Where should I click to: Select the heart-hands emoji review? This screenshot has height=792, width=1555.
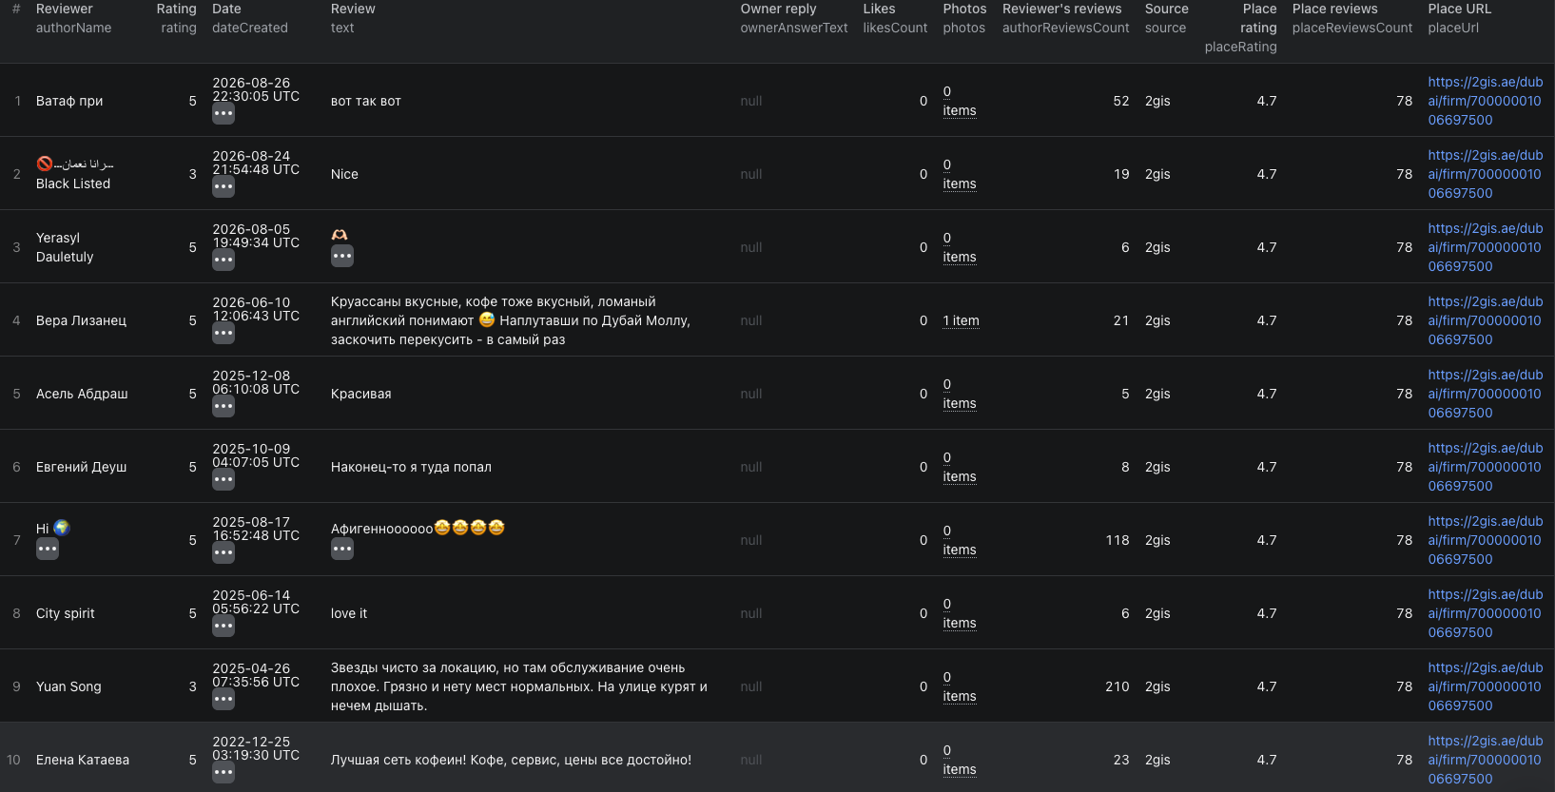(x=340, y=235)
